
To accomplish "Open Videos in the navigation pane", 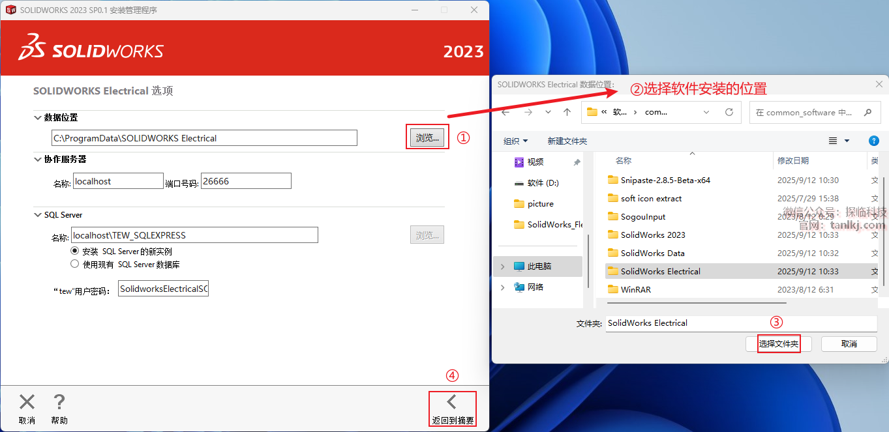I will coord(529,162).
